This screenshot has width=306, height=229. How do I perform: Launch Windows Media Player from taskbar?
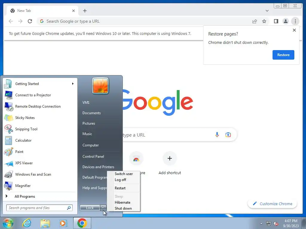[63, 223]
